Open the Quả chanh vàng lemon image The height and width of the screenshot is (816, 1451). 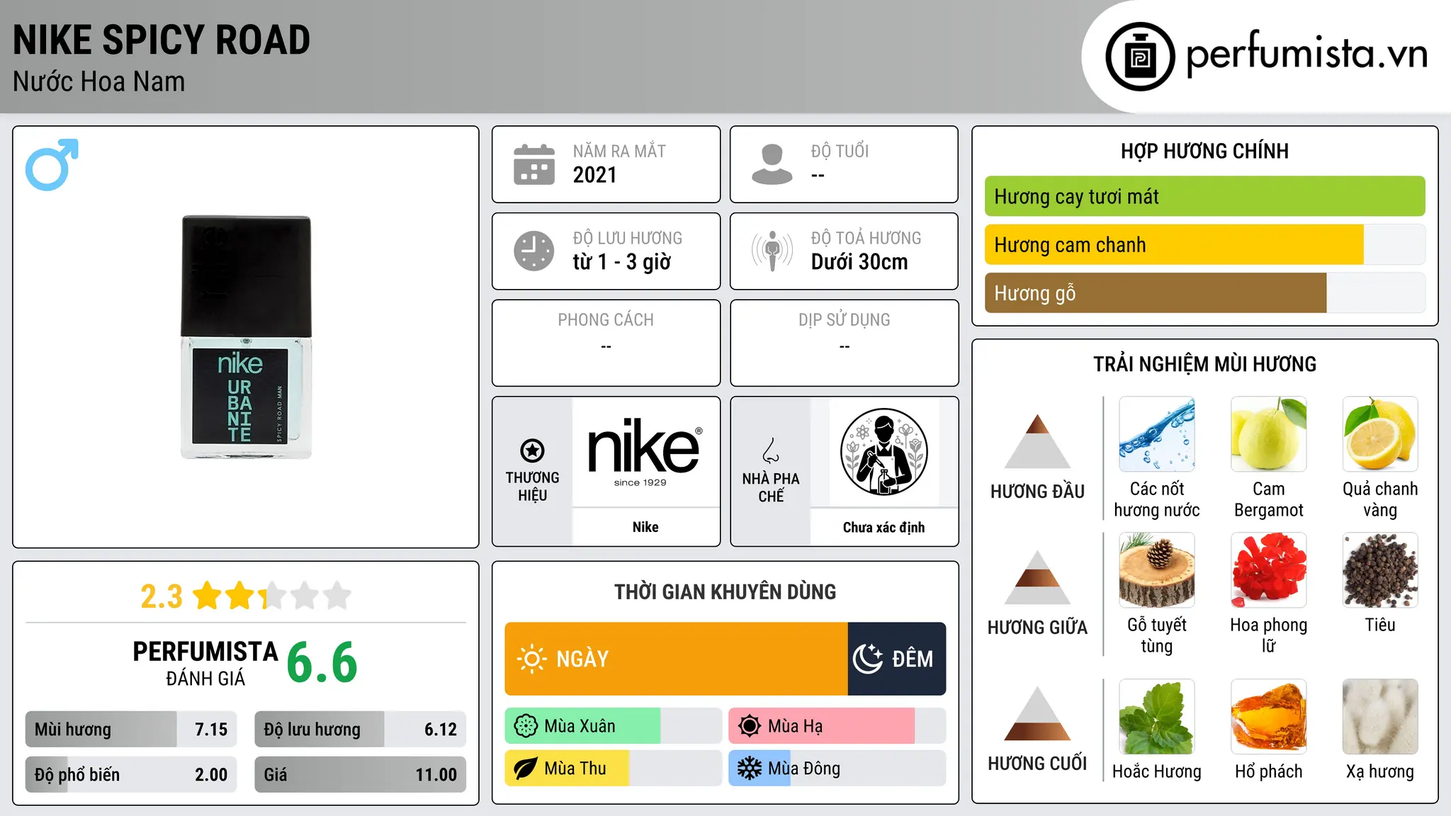click(1380, 434)
